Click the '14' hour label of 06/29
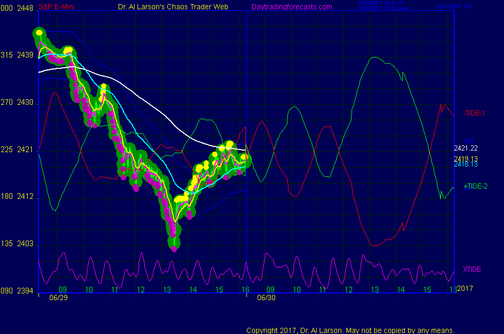Screen dimensions: 504x334 (x=193, y=290)
